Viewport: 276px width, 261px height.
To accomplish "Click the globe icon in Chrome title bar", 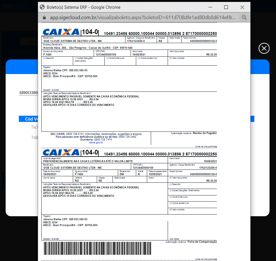I will click(x=42, y=7).
